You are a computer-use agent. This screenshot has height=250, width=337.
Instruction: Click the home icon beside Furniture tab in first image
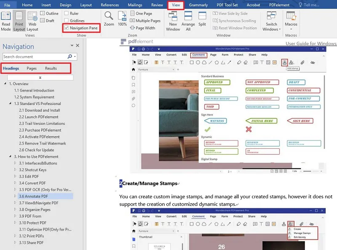134,70
